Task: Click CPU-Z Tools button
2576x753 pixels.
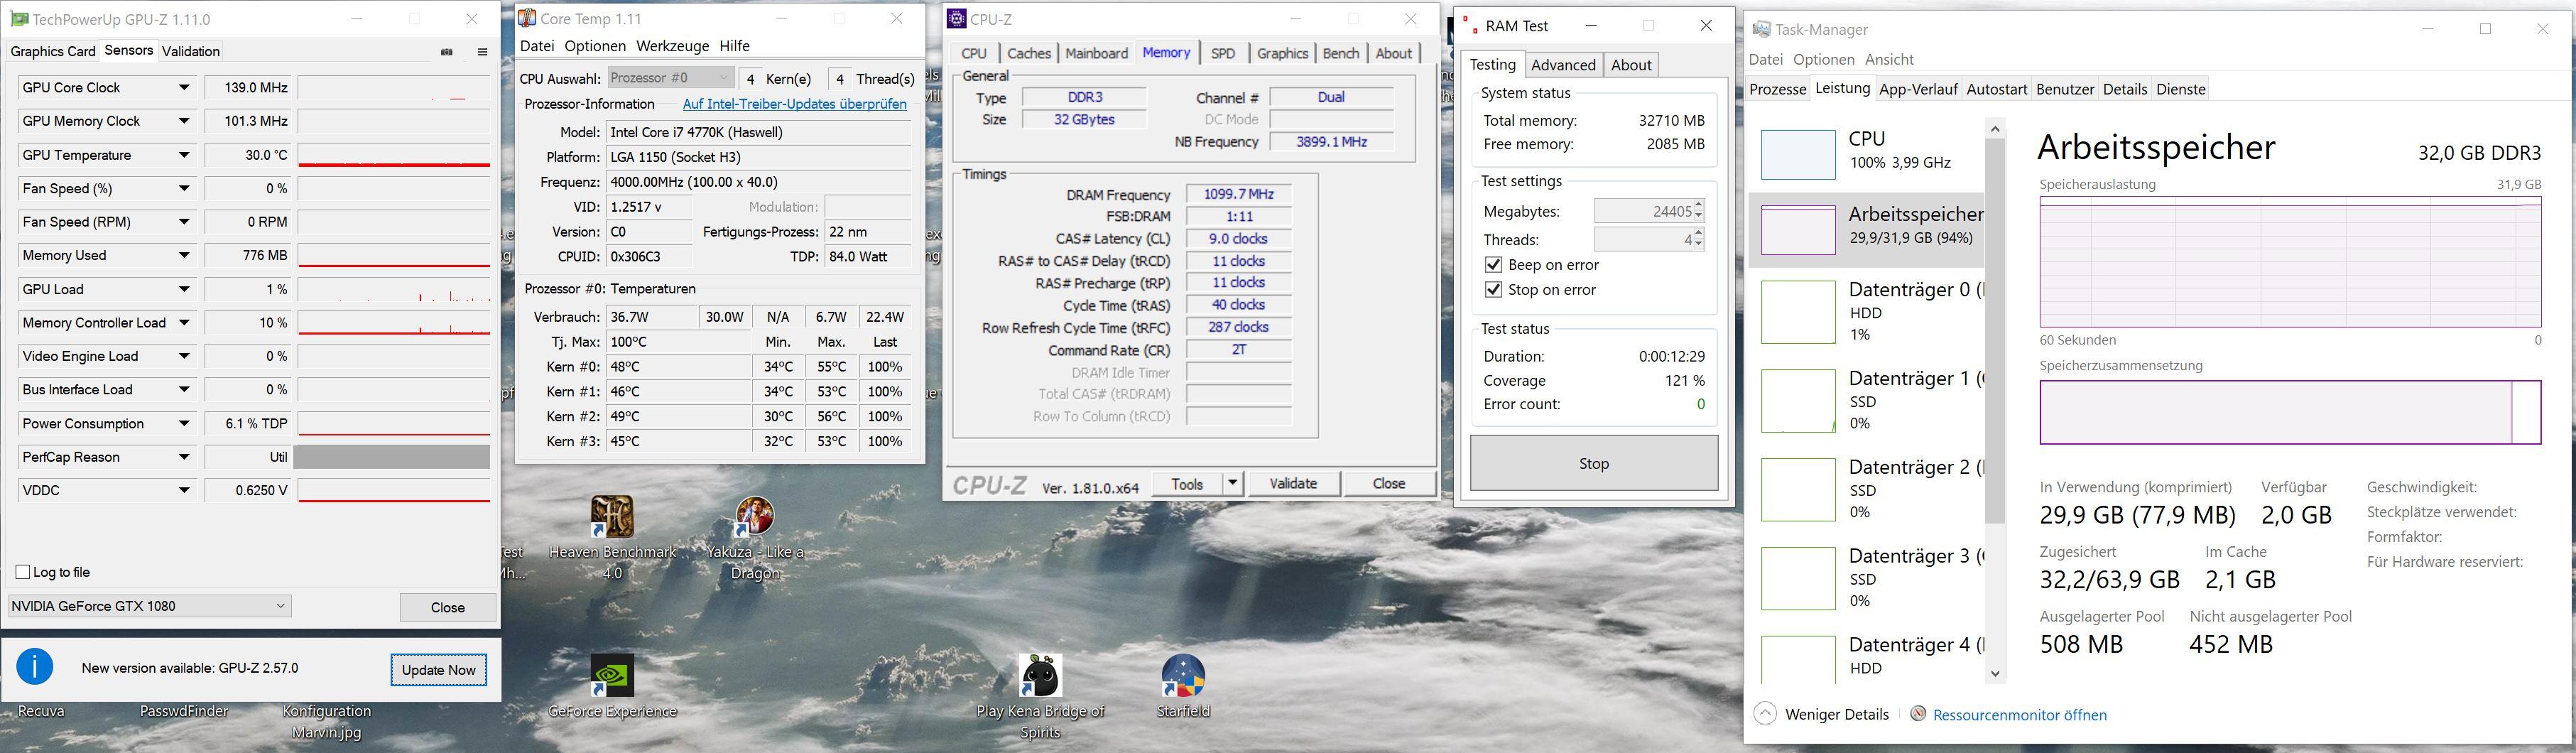Action: (x=1187, y=483)
